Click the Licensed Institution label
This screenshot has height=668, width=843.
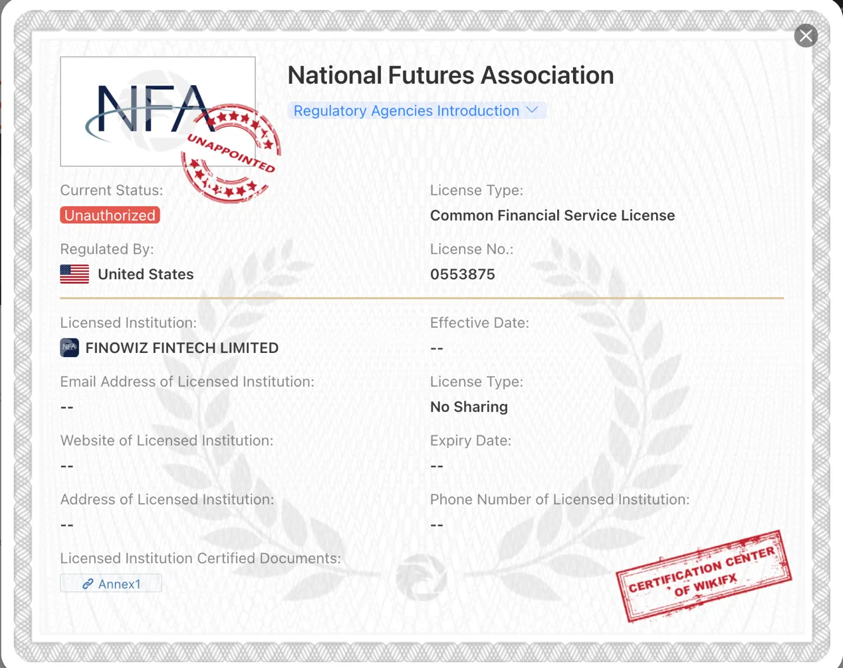(x=128, y=323)
